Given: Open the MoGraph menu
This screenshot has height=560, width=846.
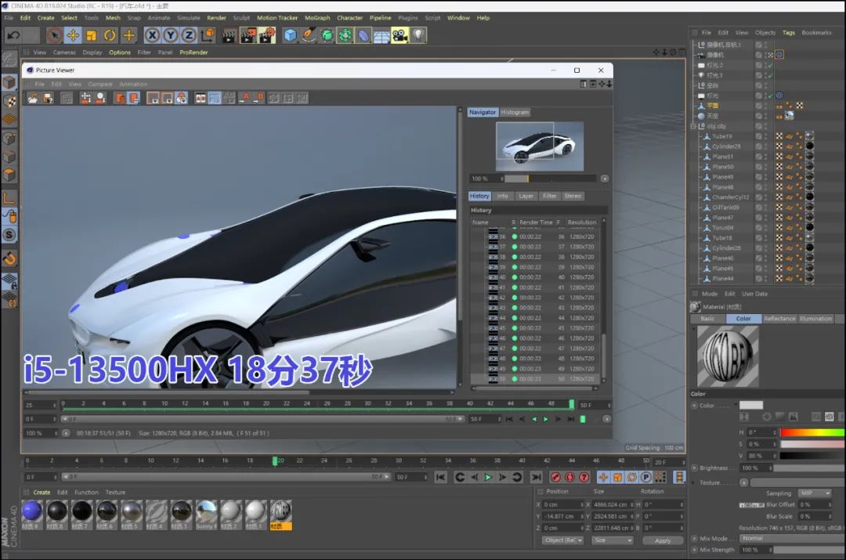Looking at the screenshot, I should tap(317, 17).
